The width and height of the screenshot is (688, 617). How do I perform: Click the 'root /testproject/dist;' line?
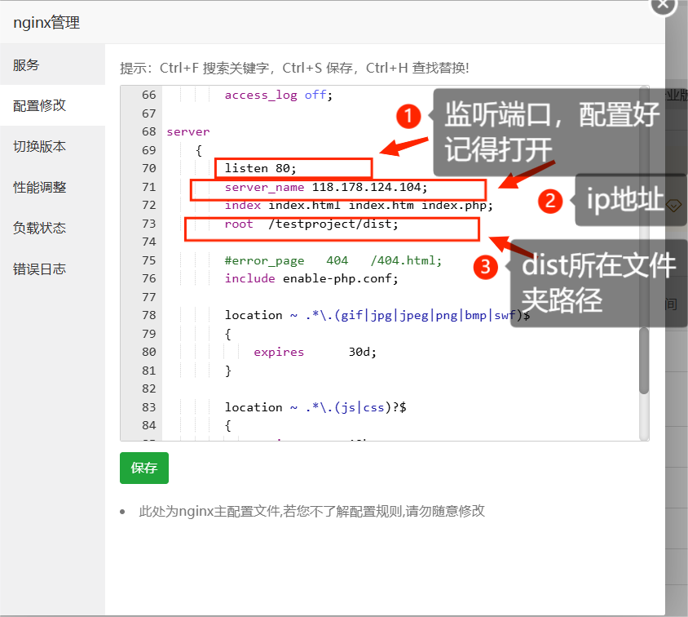click(311, 224)
